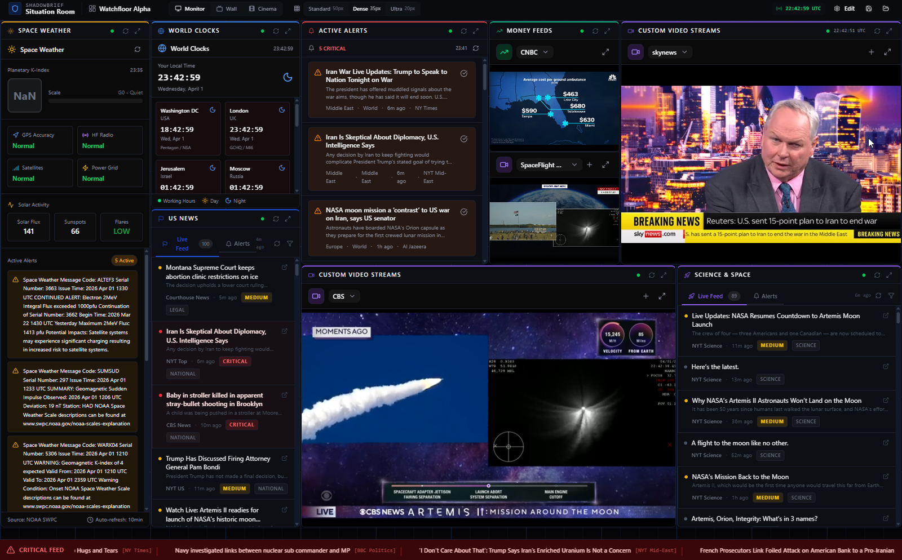Toggle the local time moon icon

pos(288,77)
